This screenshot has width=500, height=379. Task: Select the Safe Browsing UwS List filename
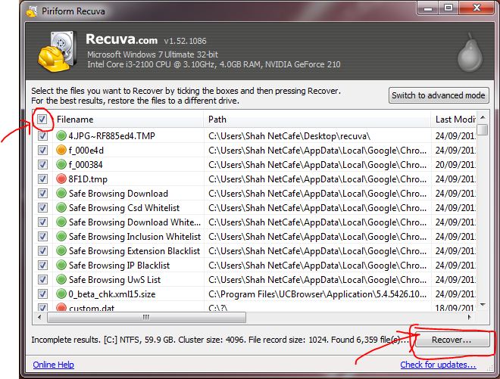(x=115, y=280)
